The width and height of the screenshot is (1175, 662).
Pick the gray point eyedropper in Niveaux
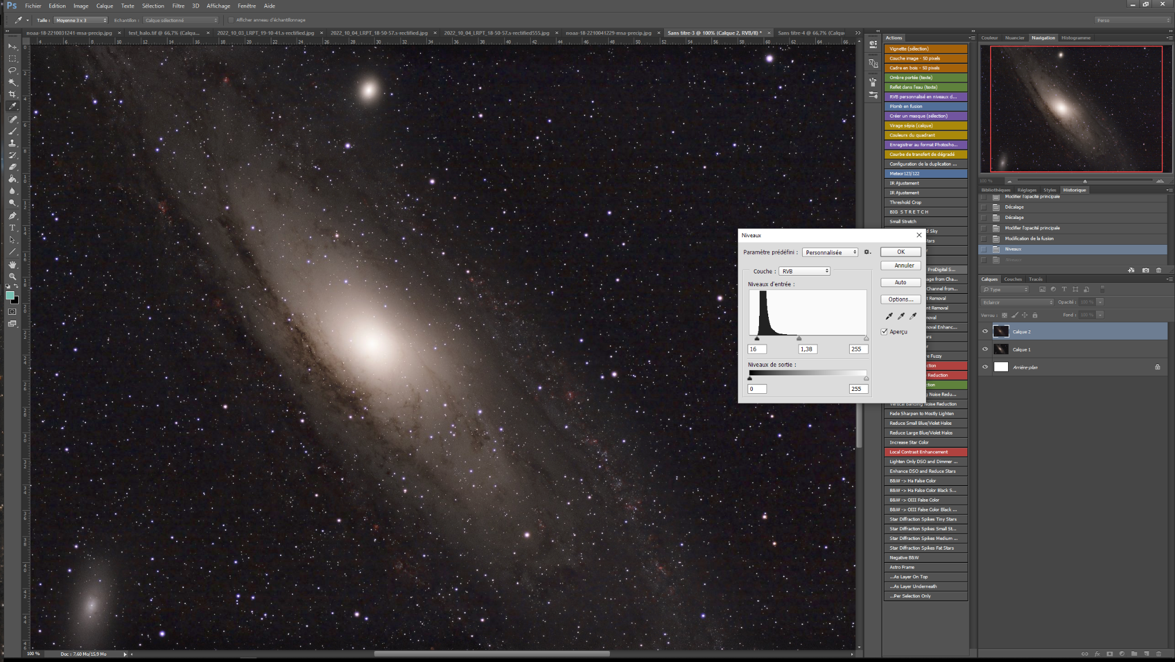(901, 316)
